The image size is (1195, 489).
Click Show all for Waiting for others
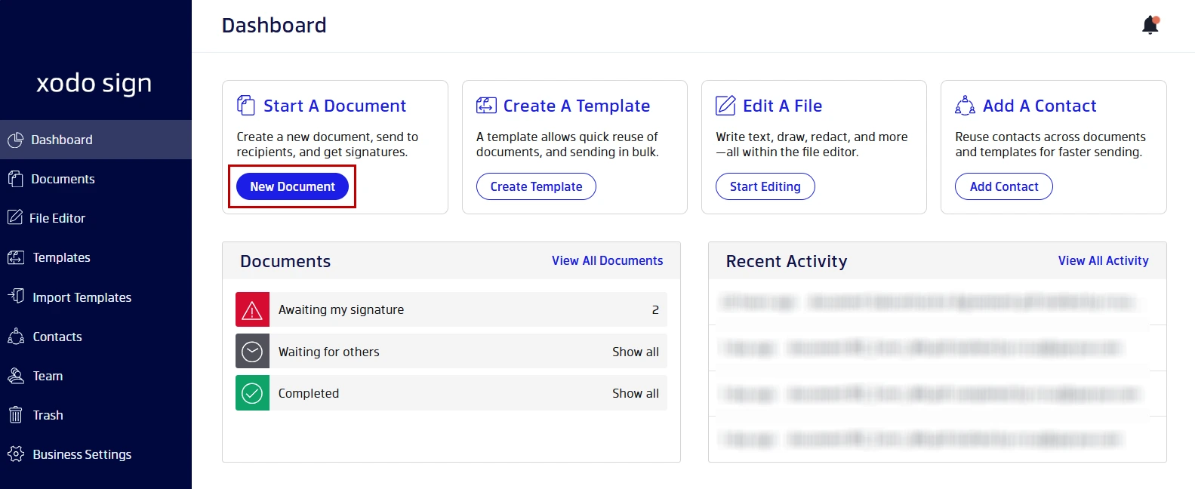click(x=635, y=352)
